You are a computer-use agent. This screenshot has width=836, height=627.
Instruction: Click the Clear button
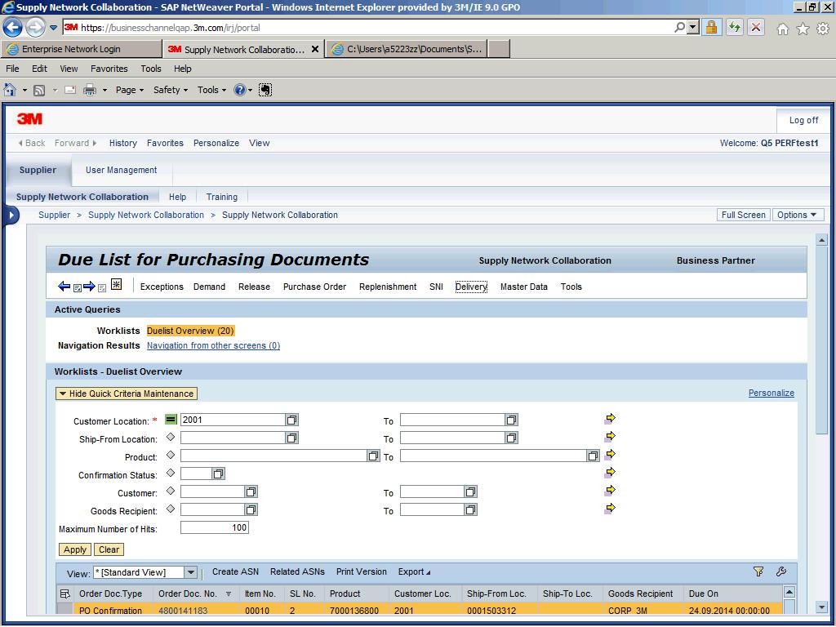click(x=109, y=549)
